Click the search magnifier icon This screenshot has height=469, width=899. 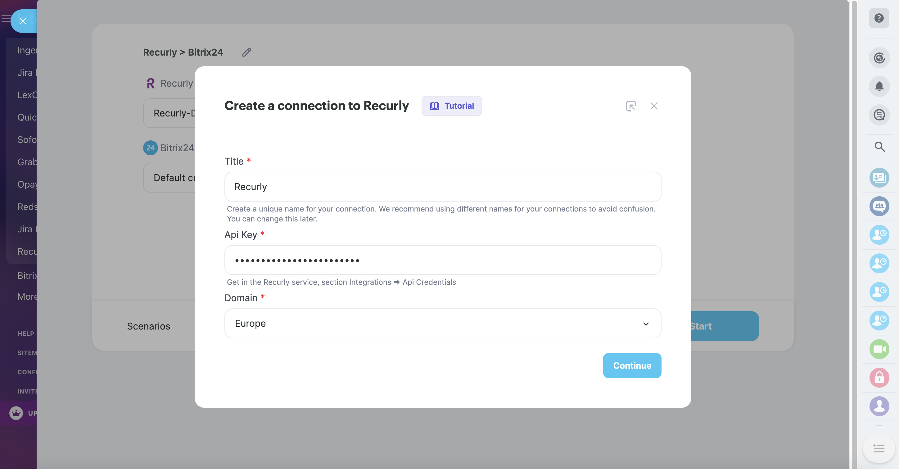(879, 147)
